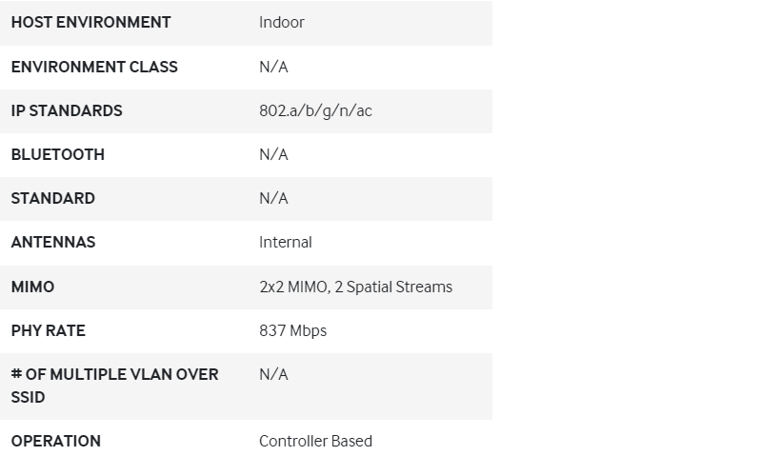Click the ANTENNAS label
This screenshot has width=780, height=476.
53,242
